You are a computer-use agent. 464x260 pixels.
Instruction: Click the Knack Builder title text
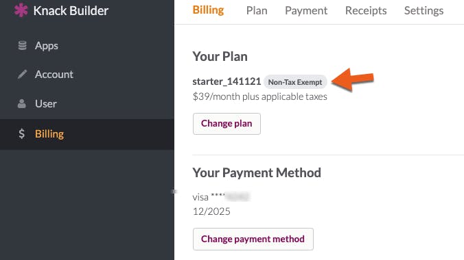71,11
